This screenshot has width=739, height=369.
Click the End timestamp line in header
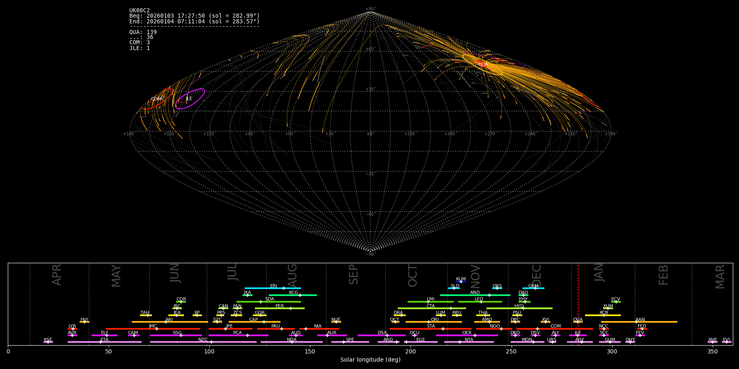(195, 21)
